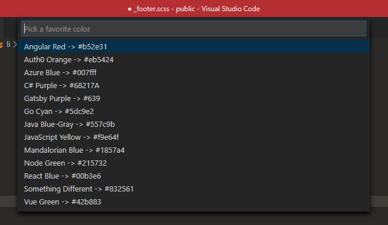Click the orange symbol icon beside 'li'
This screenshot has height=225, width=388.
(x=1, y=45)
